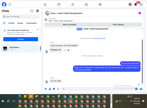This screenshot has width=147, height=108.
Task: Open the Action Center notification icon
Action: [143, 101]
